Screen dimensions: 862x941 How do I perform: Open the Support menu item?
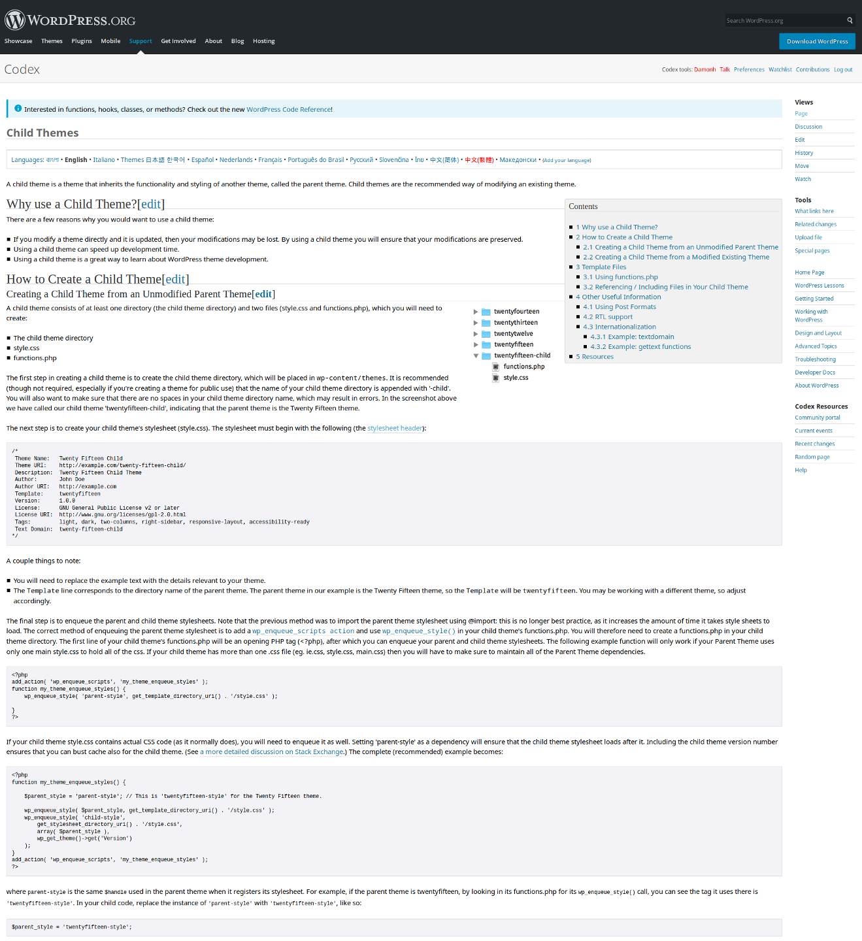(x=141, y=41)
